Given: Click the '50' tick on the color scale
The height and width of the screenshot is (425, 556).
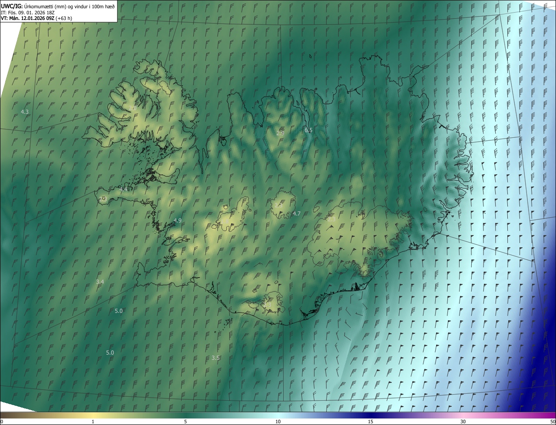Looking at the screenshot, I should pos(553,422).
